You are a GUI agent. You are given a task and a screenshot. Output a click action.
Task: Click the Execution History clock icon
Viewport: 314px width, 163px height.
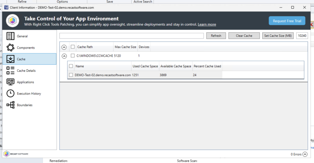(10, 94)
